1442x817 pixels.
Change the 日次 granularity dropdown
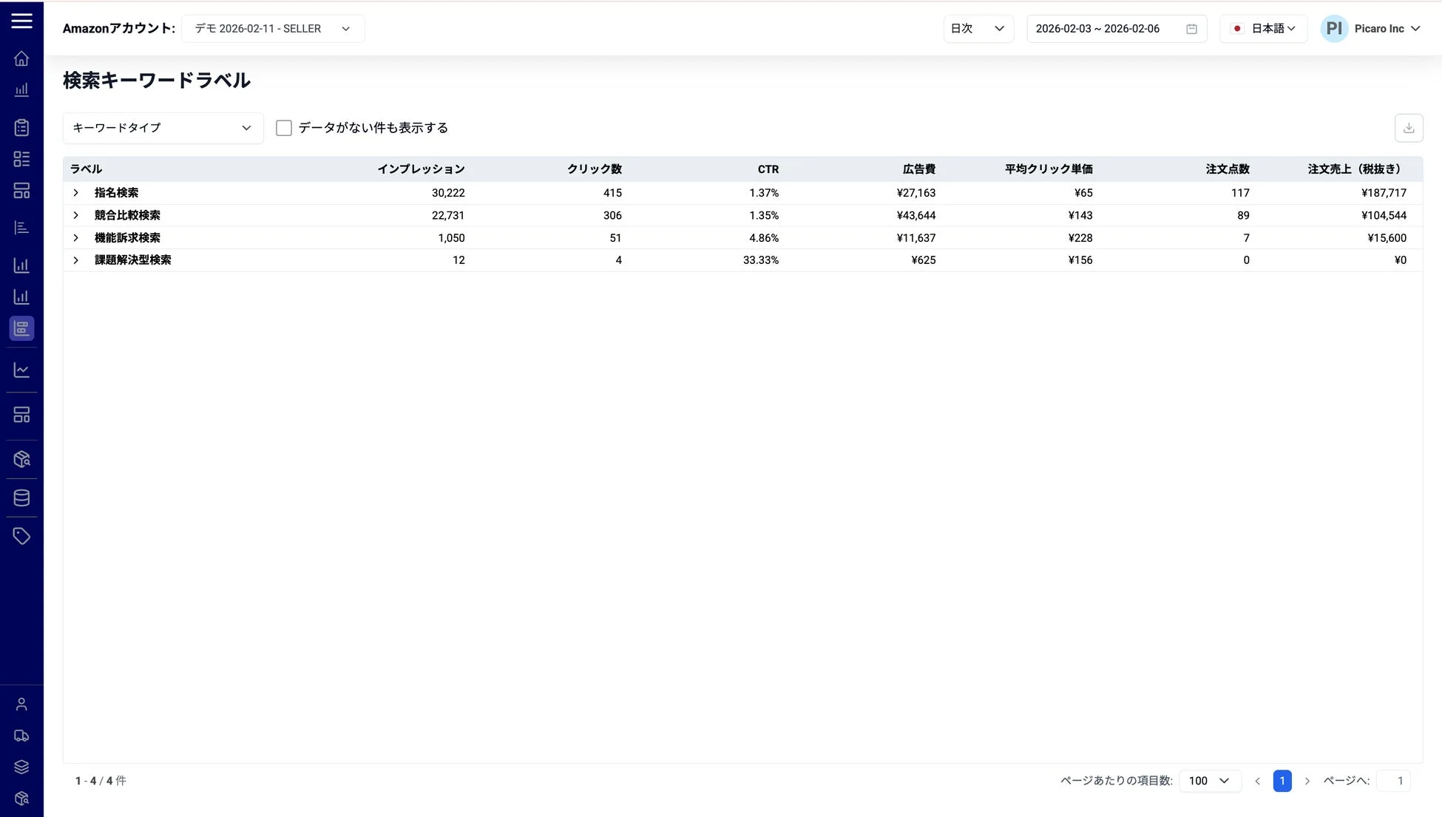tap(978, 28)
